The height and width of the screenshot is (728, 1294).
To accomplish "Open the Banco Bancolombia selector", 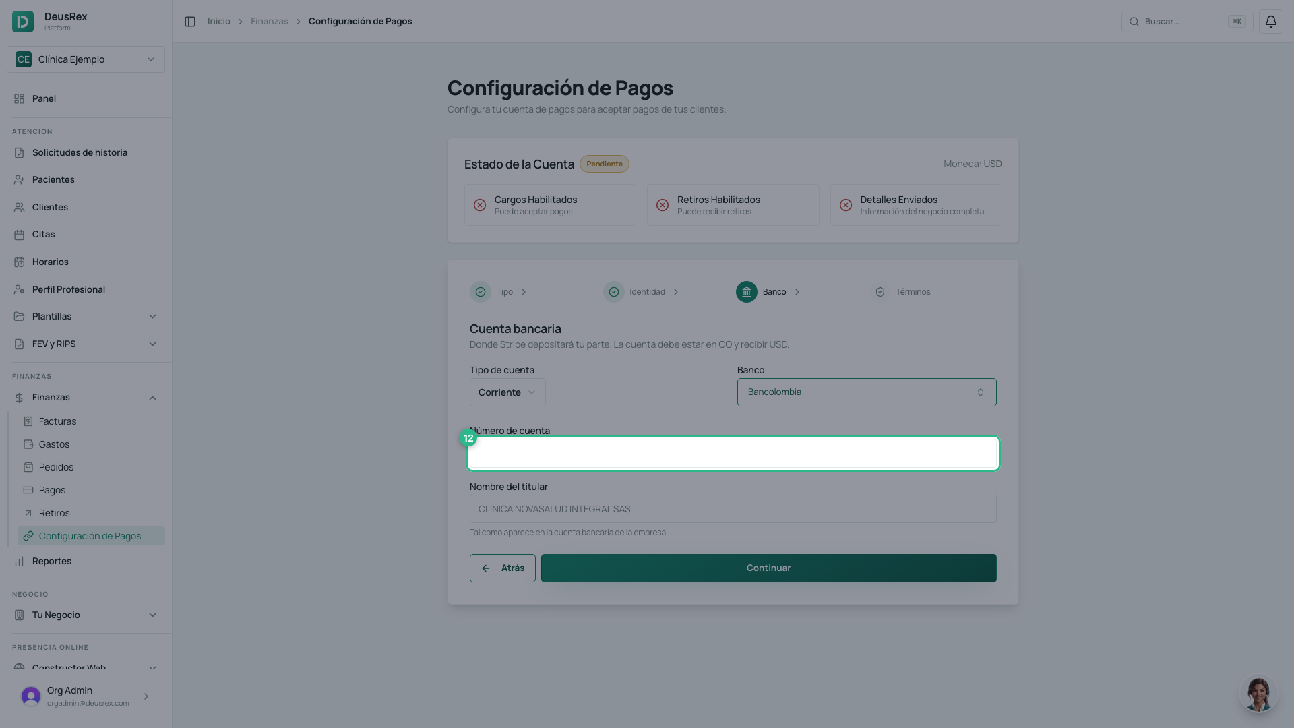I will tap(867, 392).
